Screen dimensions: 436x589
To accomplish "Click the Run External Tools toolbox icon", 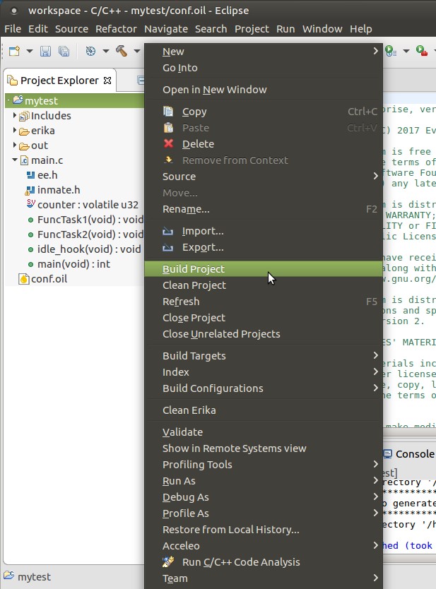I will click(x=421, y=51).
